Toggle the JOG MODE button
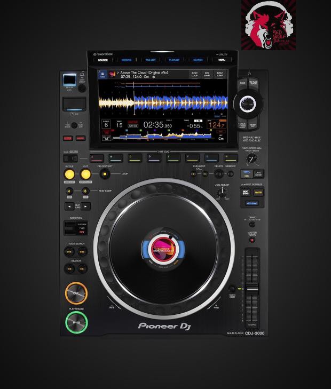 point(258,173)
